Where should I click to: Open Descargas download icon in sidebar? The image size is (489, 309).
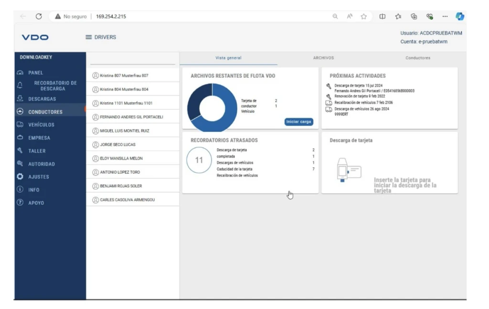20,99
